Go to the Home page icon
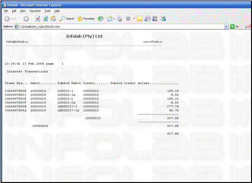Viewport: 252px width, 183px height. pyautogui.click(x=53, y=19)
